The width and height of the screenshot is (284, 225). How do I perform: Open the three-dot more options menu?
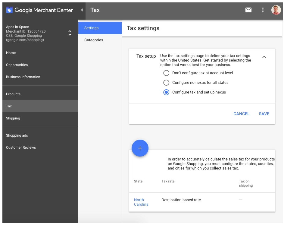coord(263,10)
